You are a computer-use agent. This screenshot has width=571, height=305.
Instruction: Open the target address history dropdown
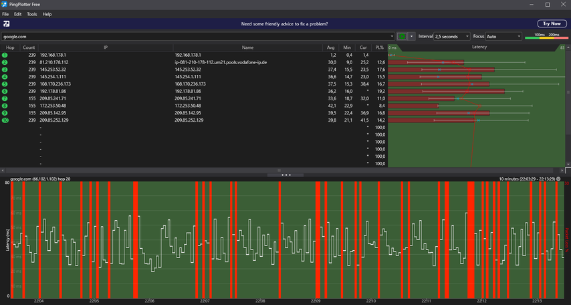pyautogui.click(x=391, y=37)
